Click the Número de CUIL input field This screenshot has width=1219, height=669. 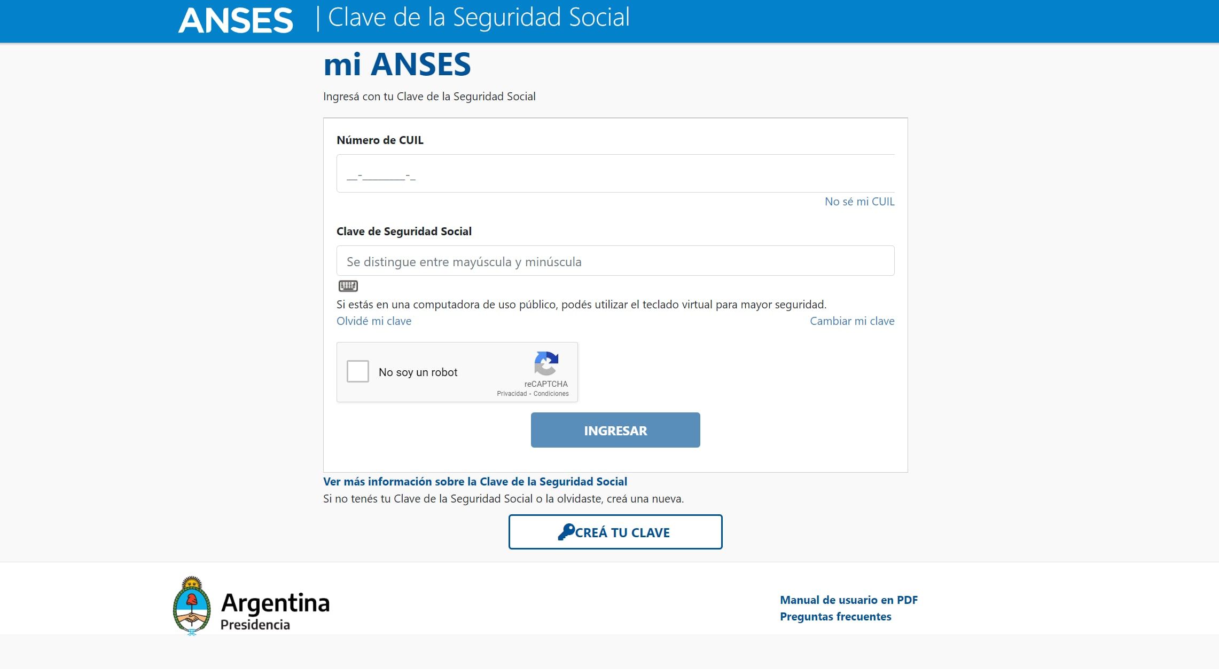[x=614, y=173]
